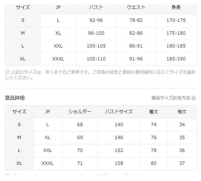Click the 76 garment length cell
This screenshot has width=201, height=181.
coord(154,138)
